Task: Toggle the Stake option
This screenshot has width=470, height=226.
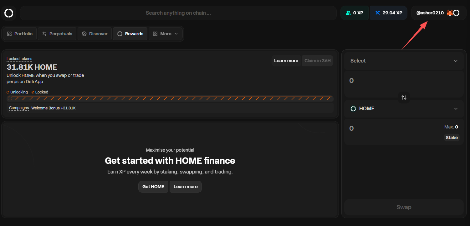Action: click(452, 138)
